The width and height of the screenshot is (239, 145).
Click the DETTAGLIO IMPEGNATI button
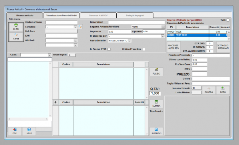[x=223, y=47]
